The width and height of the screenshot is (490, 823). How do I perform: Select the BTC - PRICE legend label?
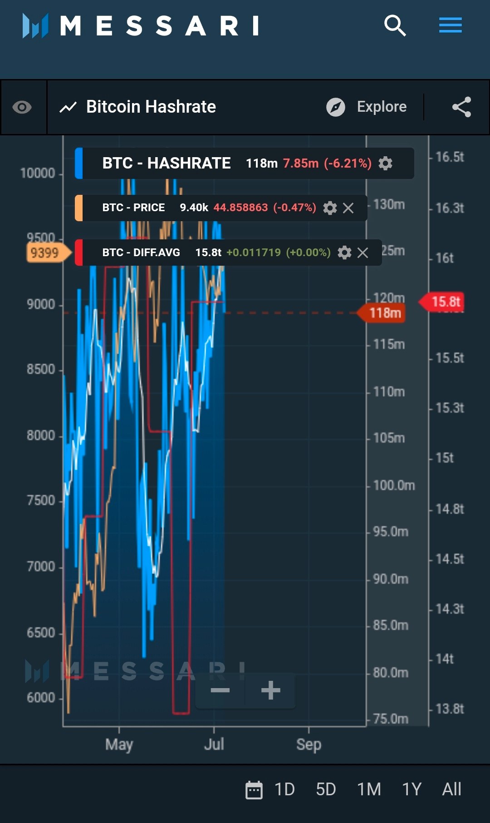pyautogui.click(x=133, y=208)
